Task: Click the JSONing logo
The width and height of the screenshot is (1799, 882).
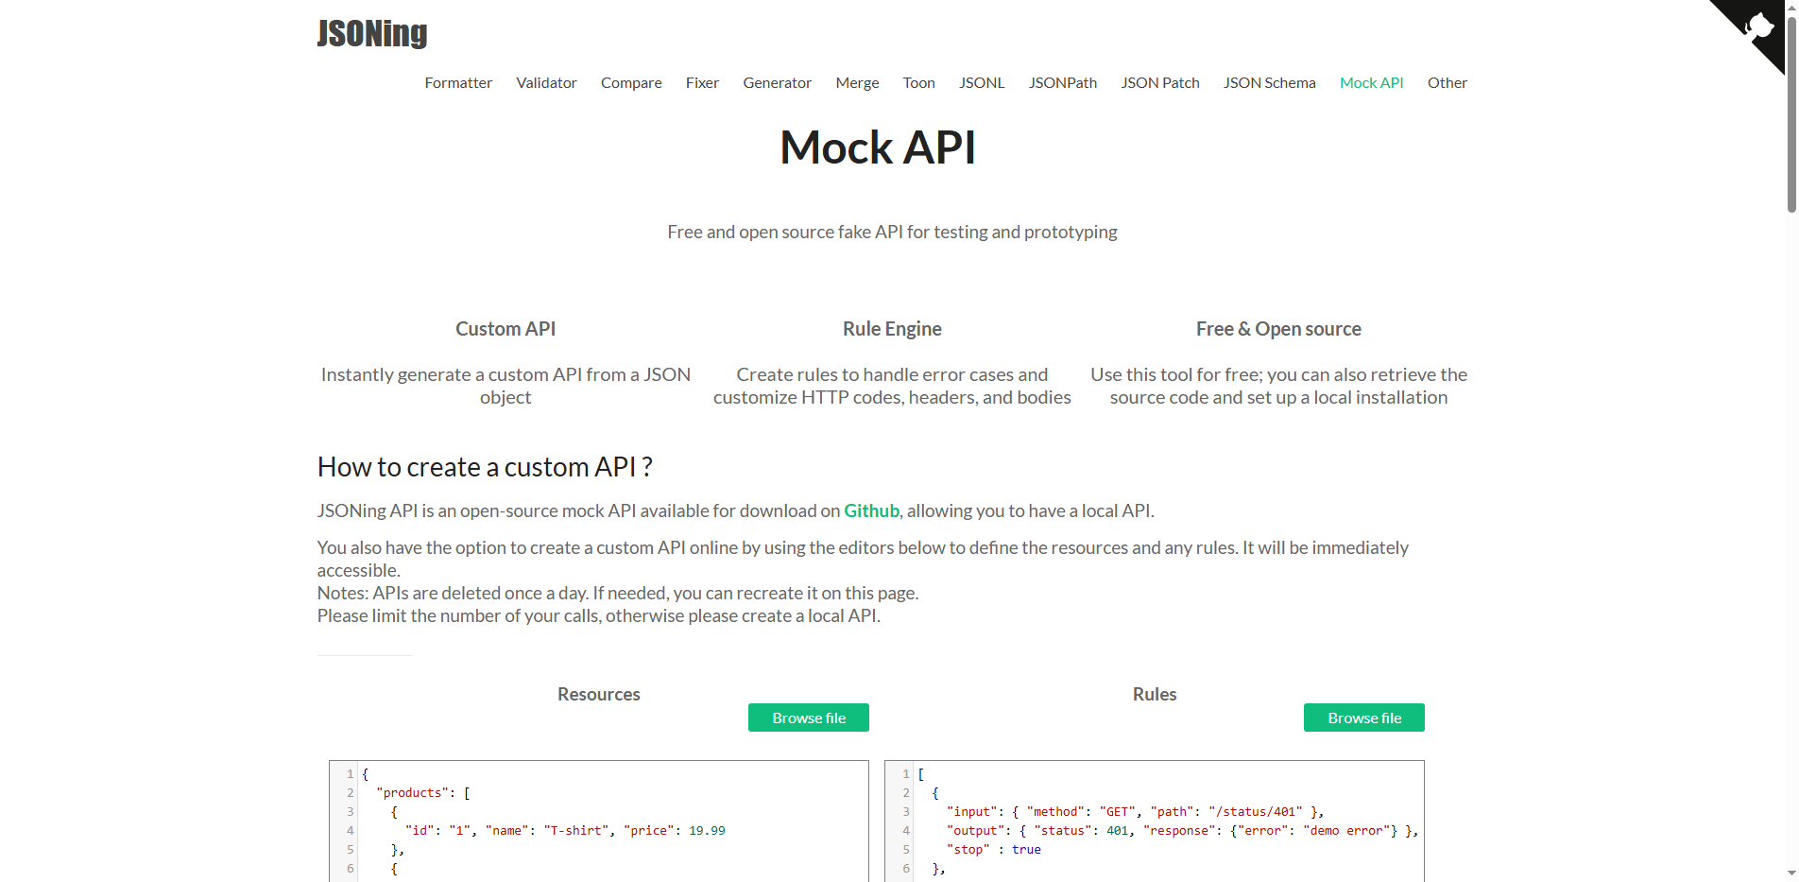Action: (372, 33)
